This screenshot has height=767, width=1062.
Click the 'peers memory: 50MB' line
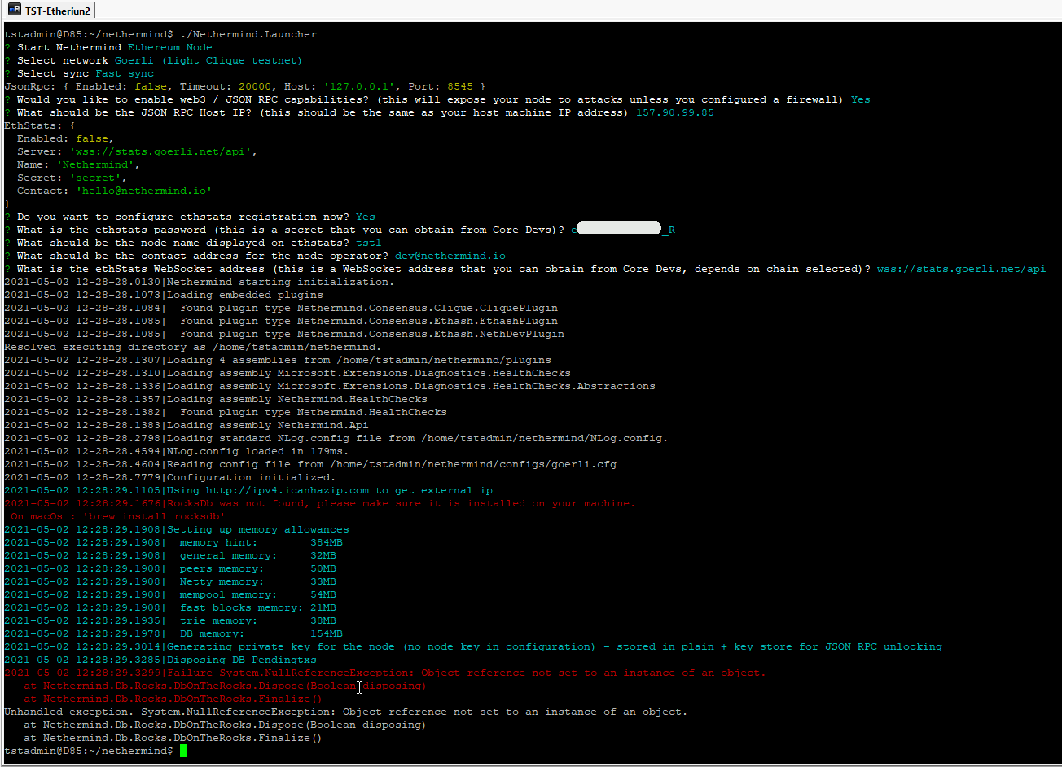tap(170, 568)
